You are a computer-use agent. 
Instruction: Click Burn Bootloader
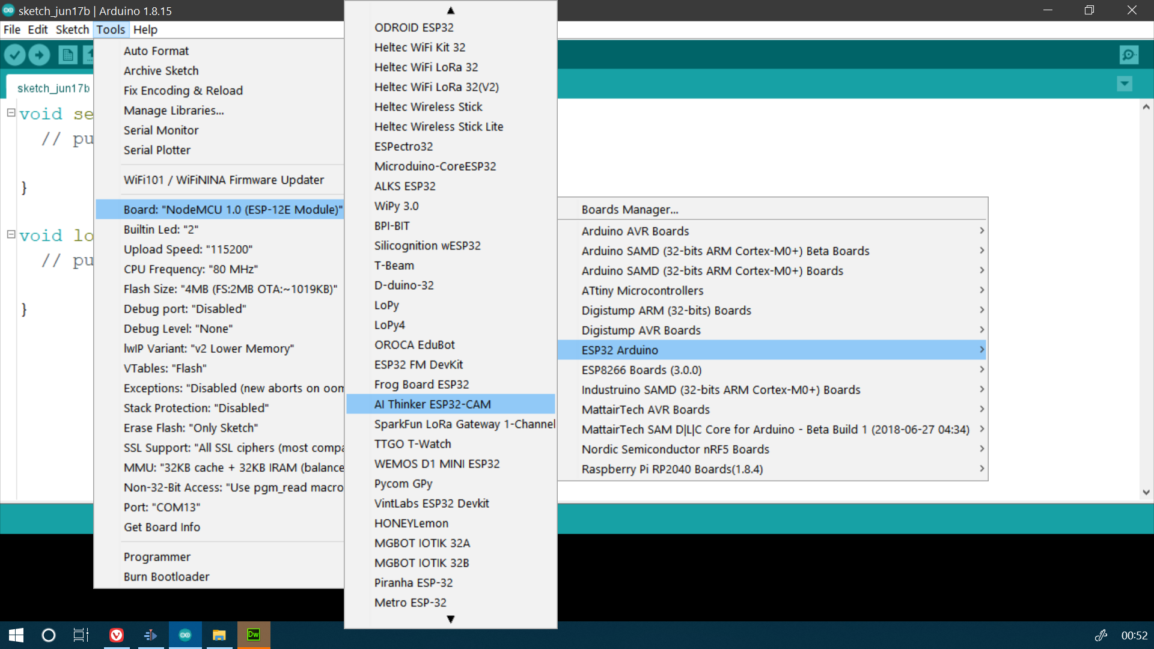(x=220, y=577)
